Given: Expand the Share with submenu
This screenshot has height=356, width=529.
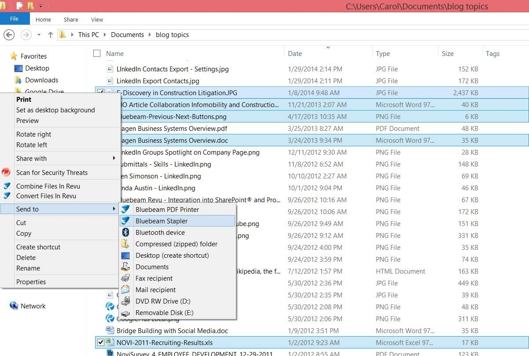Looking at the screenshot, I should [x=31, y=158].
